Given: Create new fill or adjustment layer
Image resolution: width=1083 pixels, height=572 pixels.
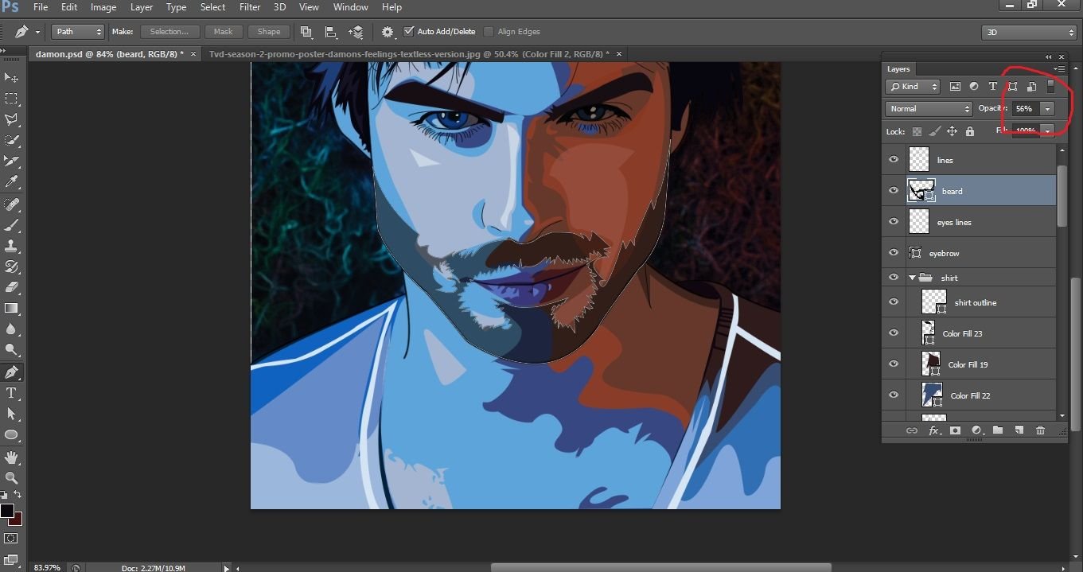Looking at the screenshot, I should (976, 430).
